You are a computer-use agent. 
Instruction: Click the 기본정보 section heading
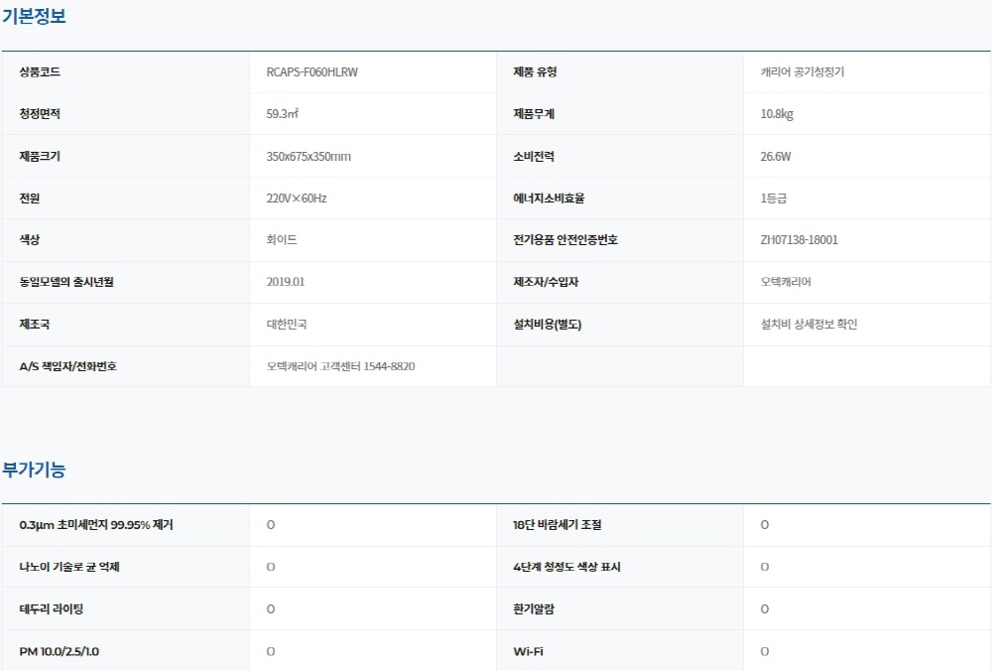click(x=34, y=16)
